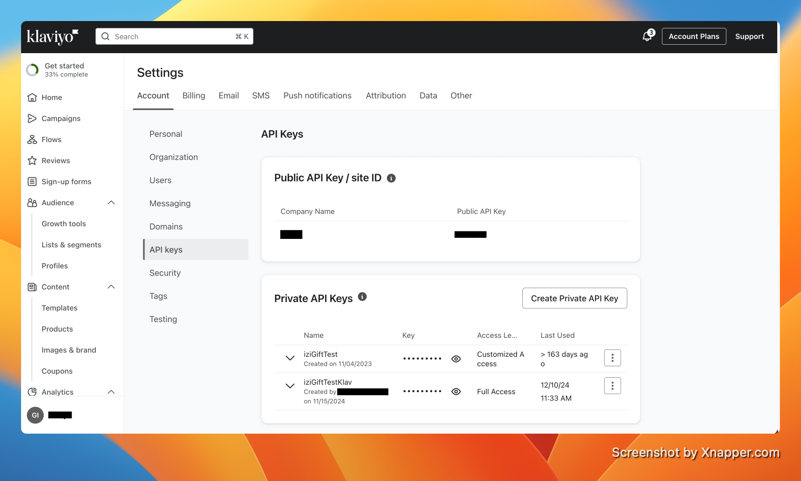The image size is (801, 481).
Task: Click the Account Plans button
Action: point(693,36)
